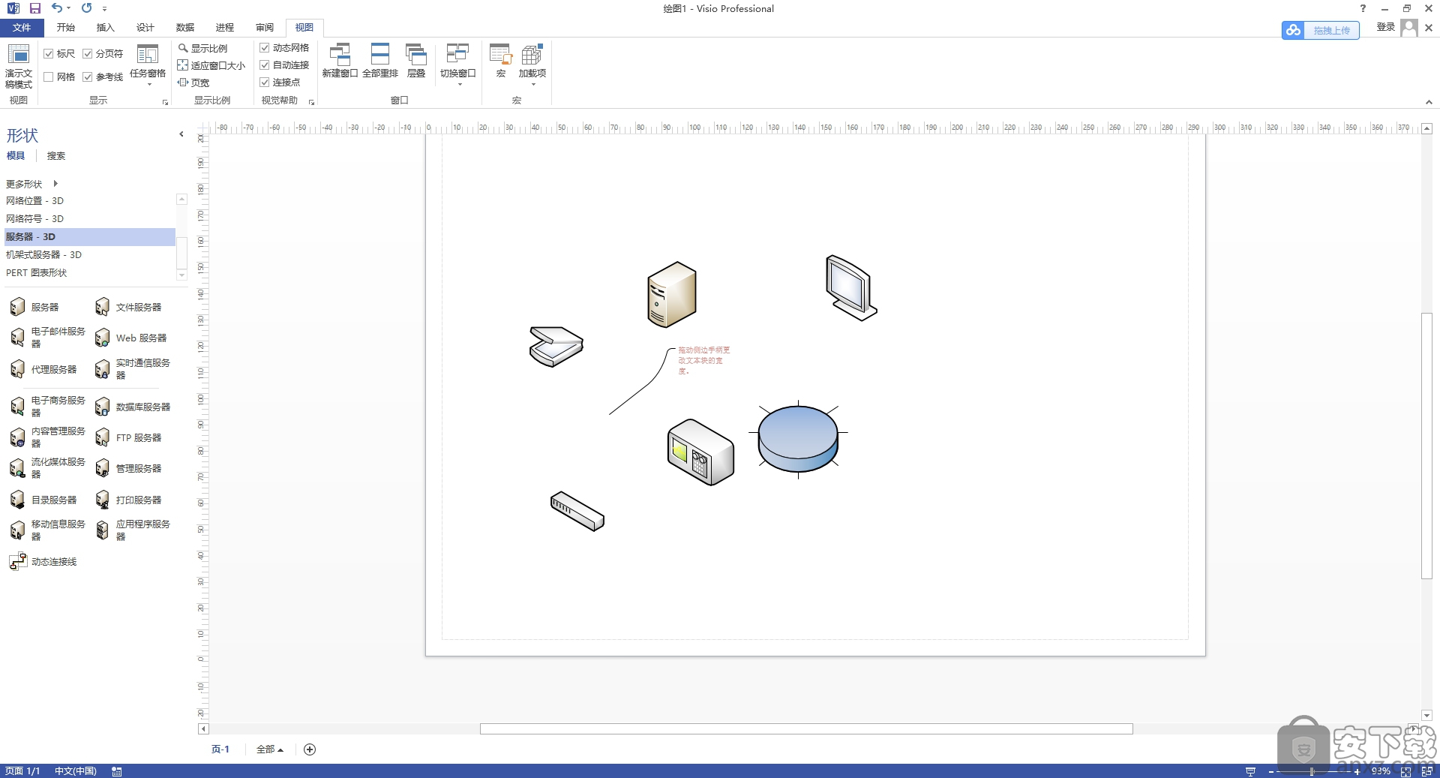Image resolution: width=1440 pixels, height=778 pixels.
Task: Open the 插入 ribbon tab
Action: click(105, 27)
